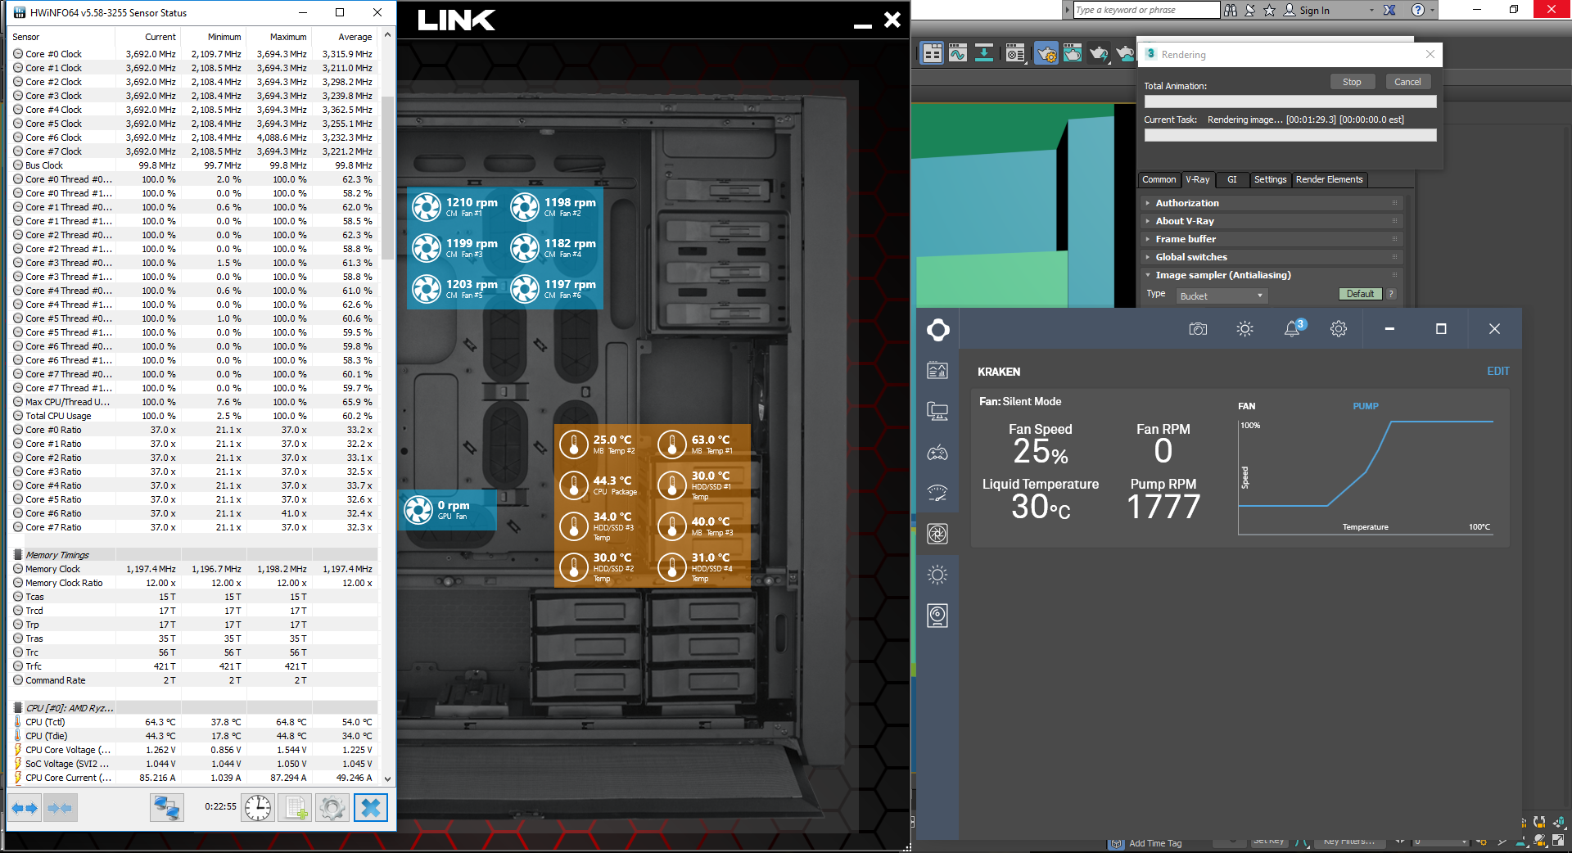This screenshot has width=1572, height=853.
Task: Click Add Time Tag in 3ds Max status bar
Action: (x=1155, y=843)
